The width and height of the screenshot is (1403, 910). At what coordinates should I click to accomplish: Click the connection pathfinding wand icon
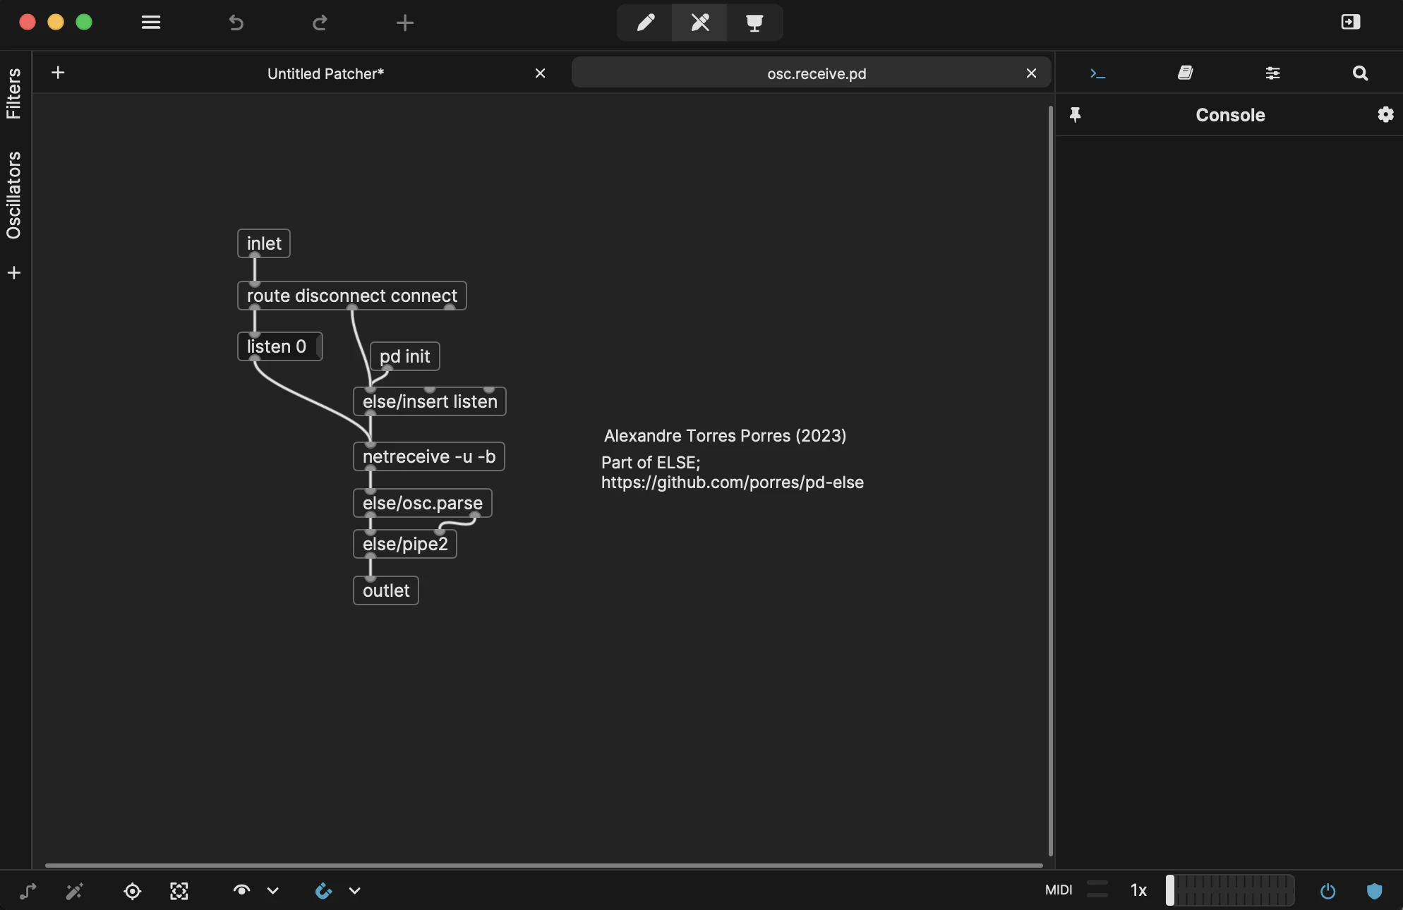click(74, 891)
